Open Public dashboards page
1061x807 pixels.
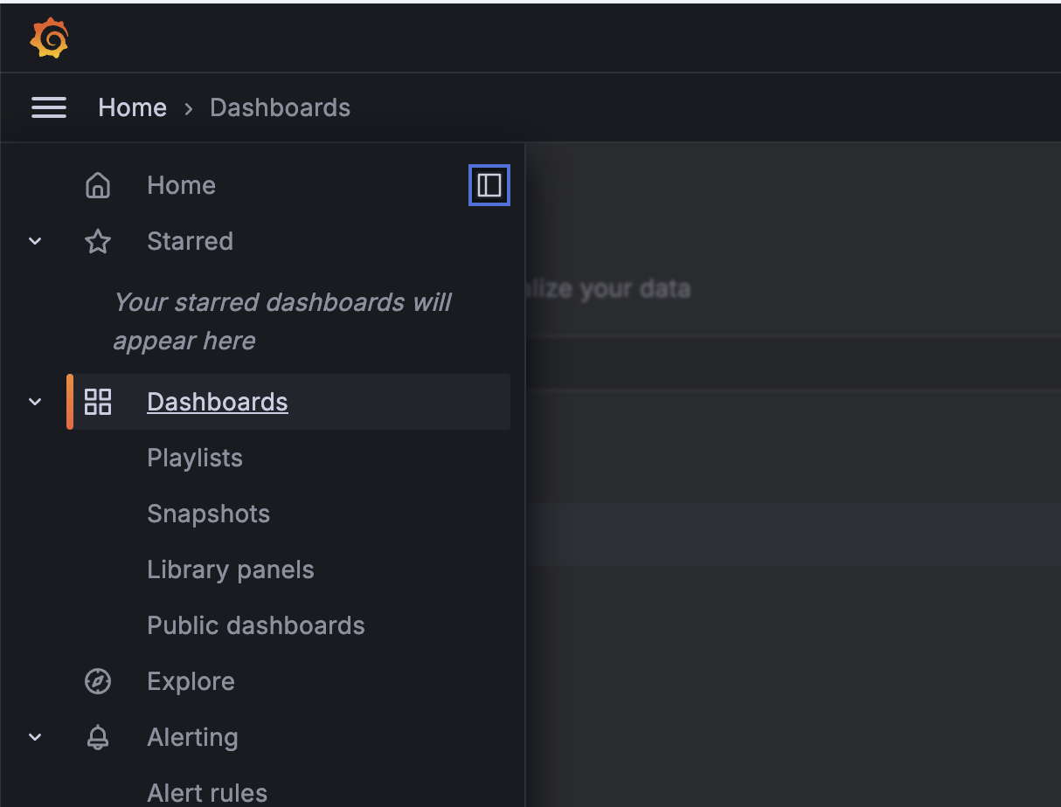pos(256,625)
